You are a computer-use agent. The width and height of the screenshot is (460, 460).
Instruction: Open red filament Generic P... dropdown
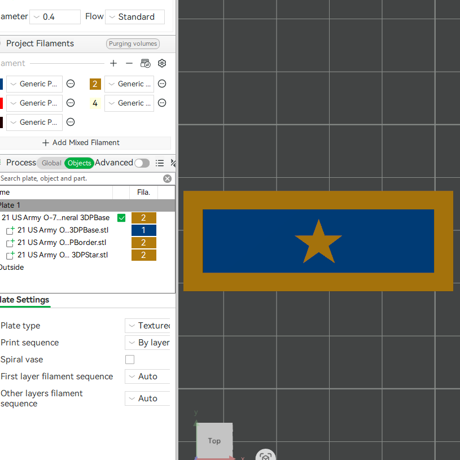[x=34, y=103]
